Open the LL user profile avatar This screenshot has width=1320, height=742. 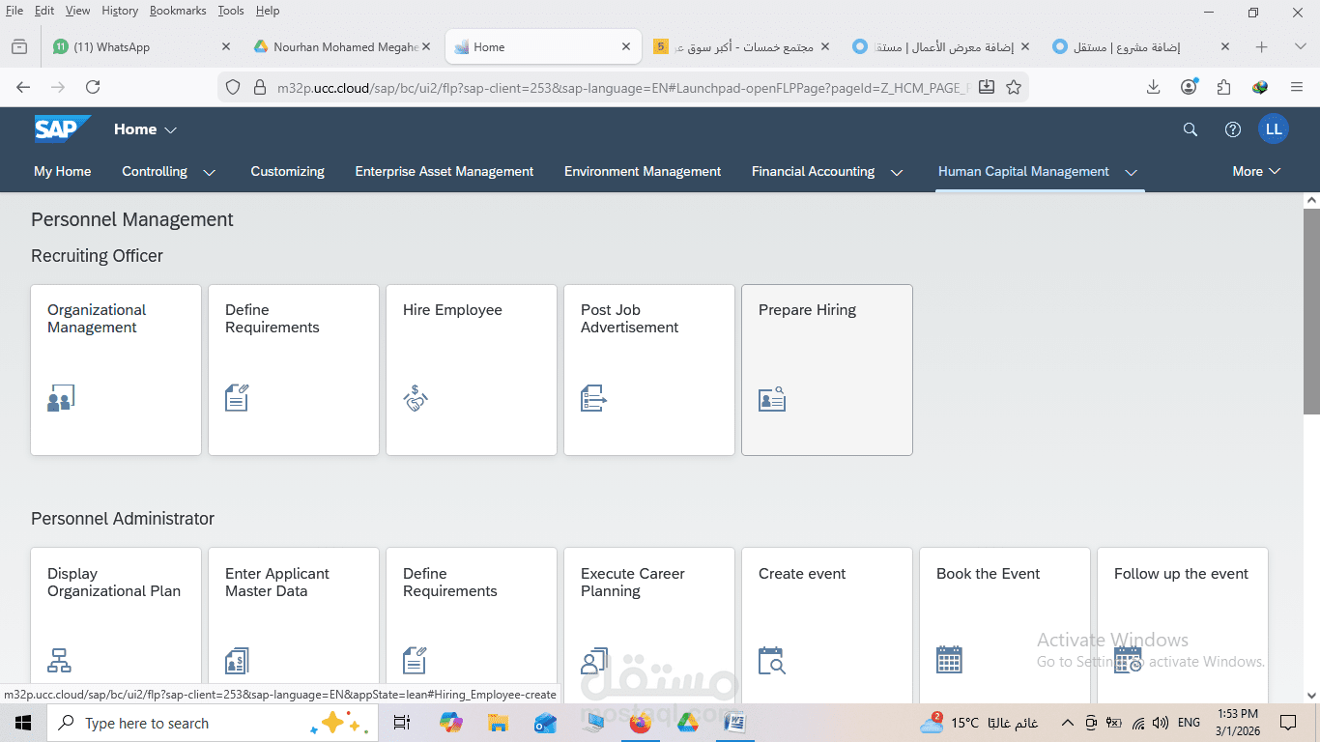coord(1274,128)
